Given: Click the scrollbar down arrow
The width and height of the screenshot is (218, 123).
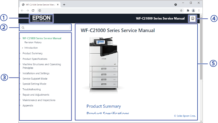Looking at the screenshot, I should (201, 121).
